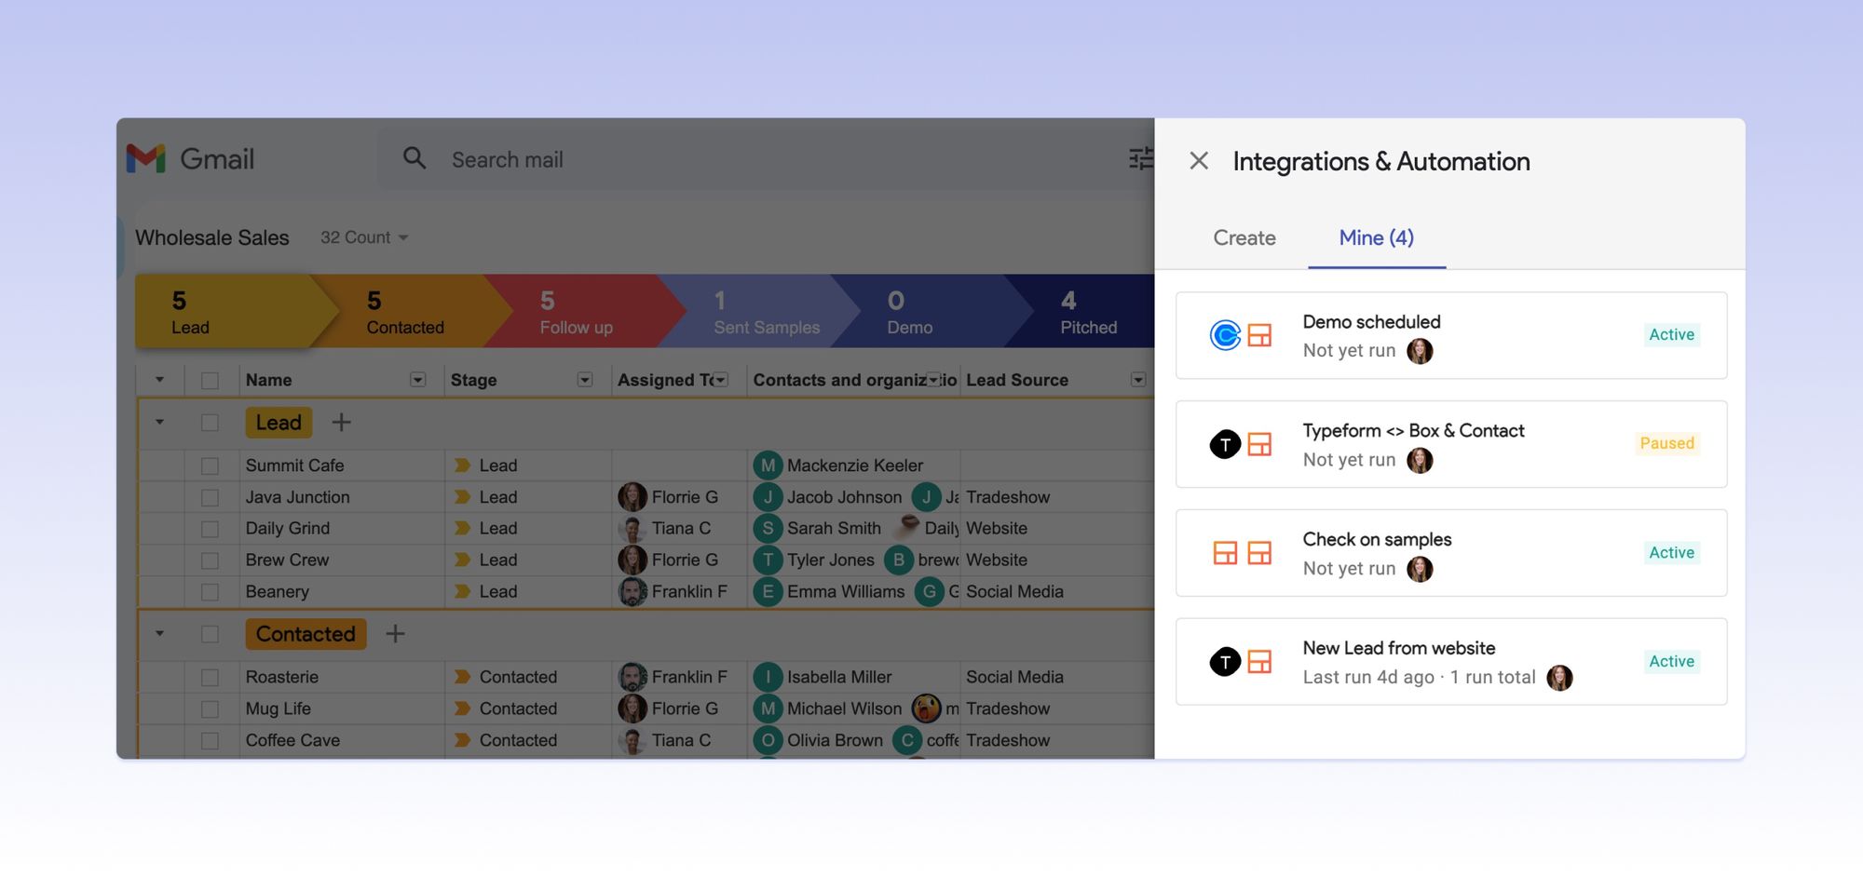Screen dimensions: 1863x877
Task: Switch to the Mine (4) tab
Action: pos(1376,238)
